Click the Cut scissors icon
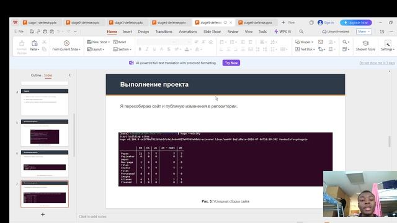This screenshot has height=223, width=397. [44, 42]
